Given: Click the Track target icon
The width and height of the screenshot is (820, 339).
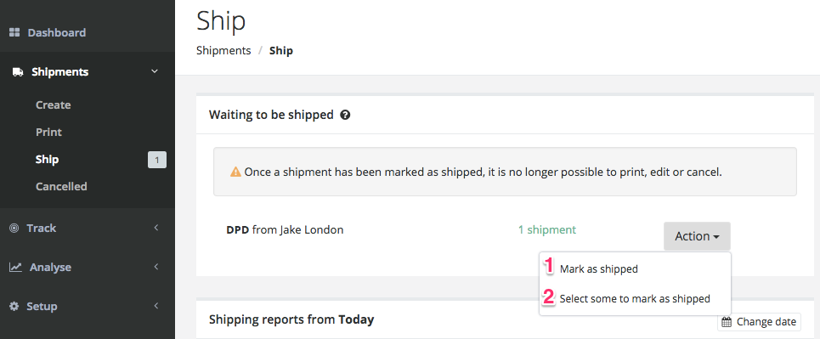Looking at the screenshot, I should click(x=14, y=228).
